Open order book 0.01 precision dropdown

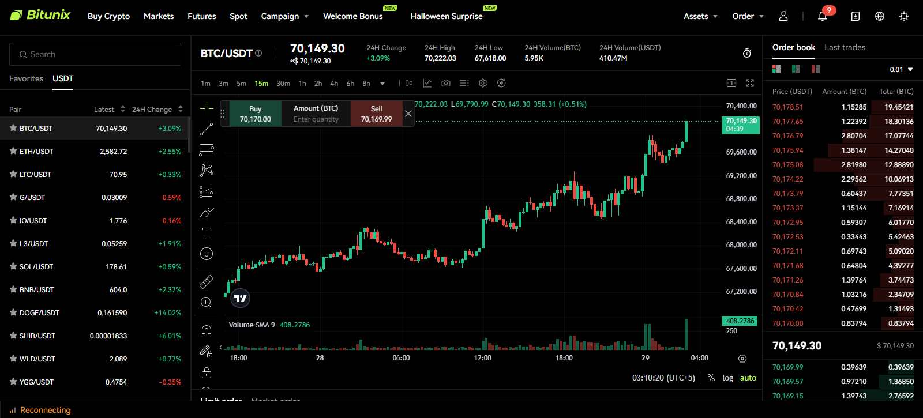click(x=901, y=70)
